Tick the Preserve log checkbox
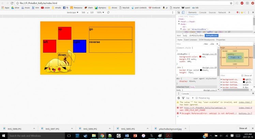This screenshot has height=139, width=255. 197,98
